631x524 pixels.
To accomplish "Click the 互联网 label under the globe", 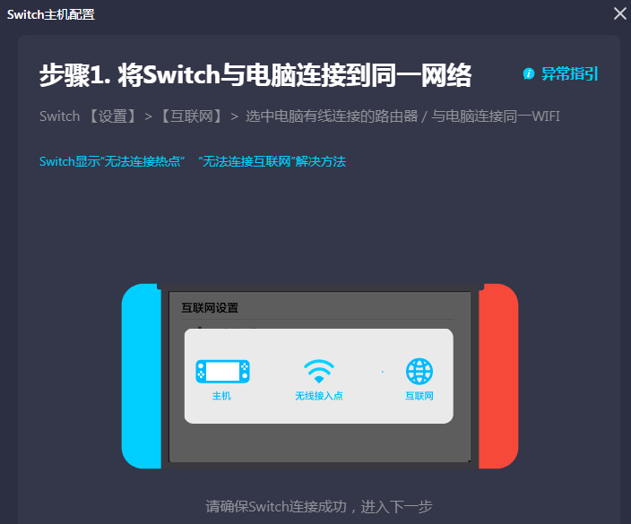I will click(419, 396).
